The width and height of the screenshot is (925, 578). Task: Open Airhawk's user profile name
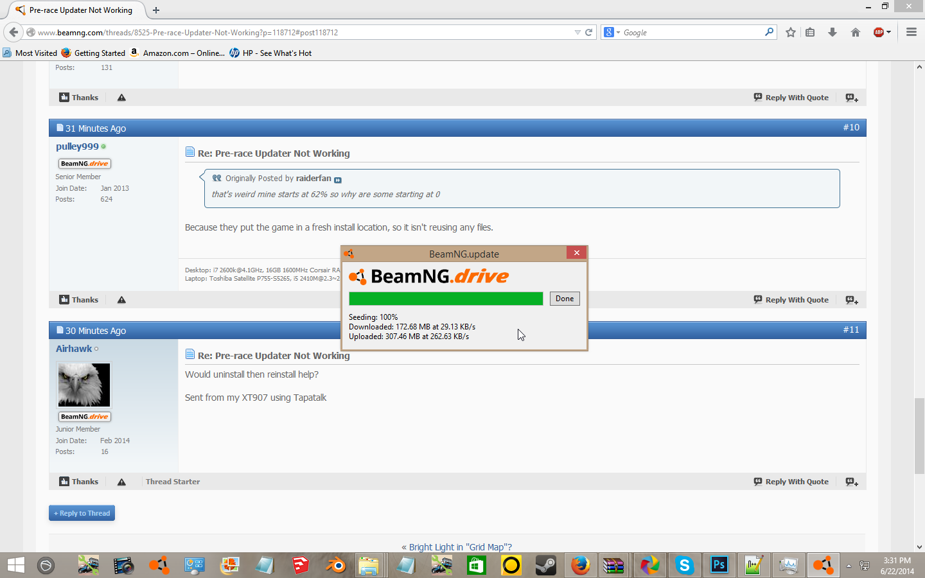coord(74,349)
